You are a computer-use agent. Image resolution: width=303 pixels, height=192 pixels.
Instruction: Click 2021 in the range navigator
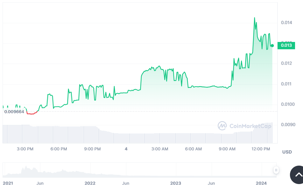pos(8,183)
